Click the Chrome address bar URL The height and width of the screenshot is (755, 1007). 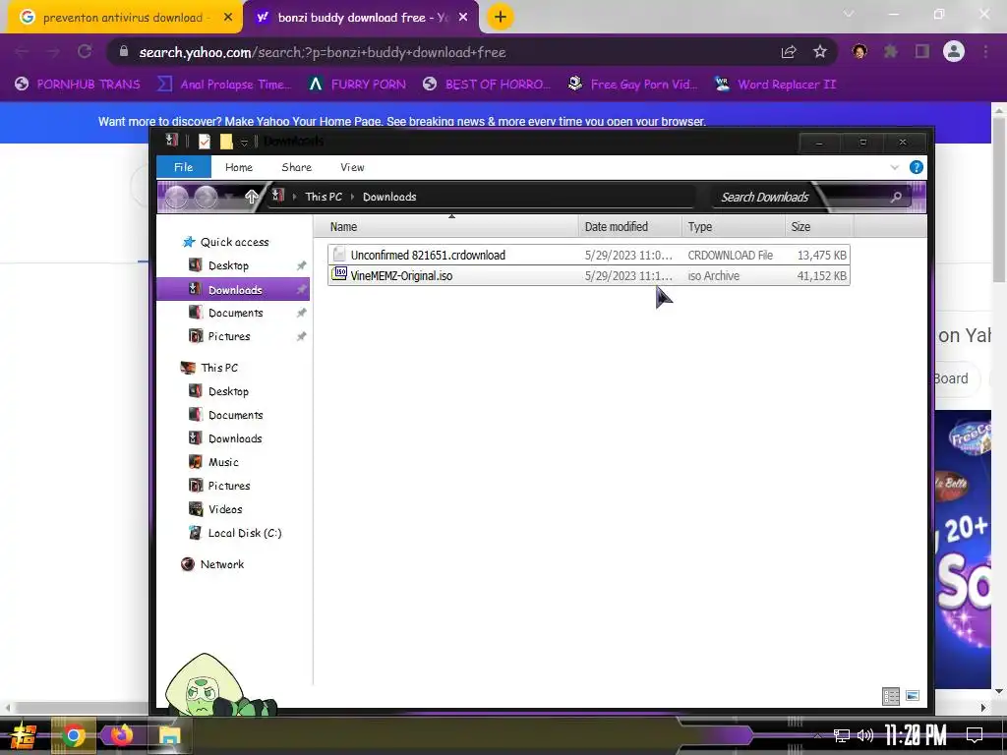[x=323, y=52]
